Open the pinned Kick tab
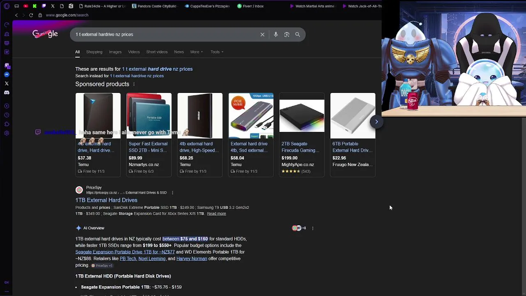 tap(35, 6)
